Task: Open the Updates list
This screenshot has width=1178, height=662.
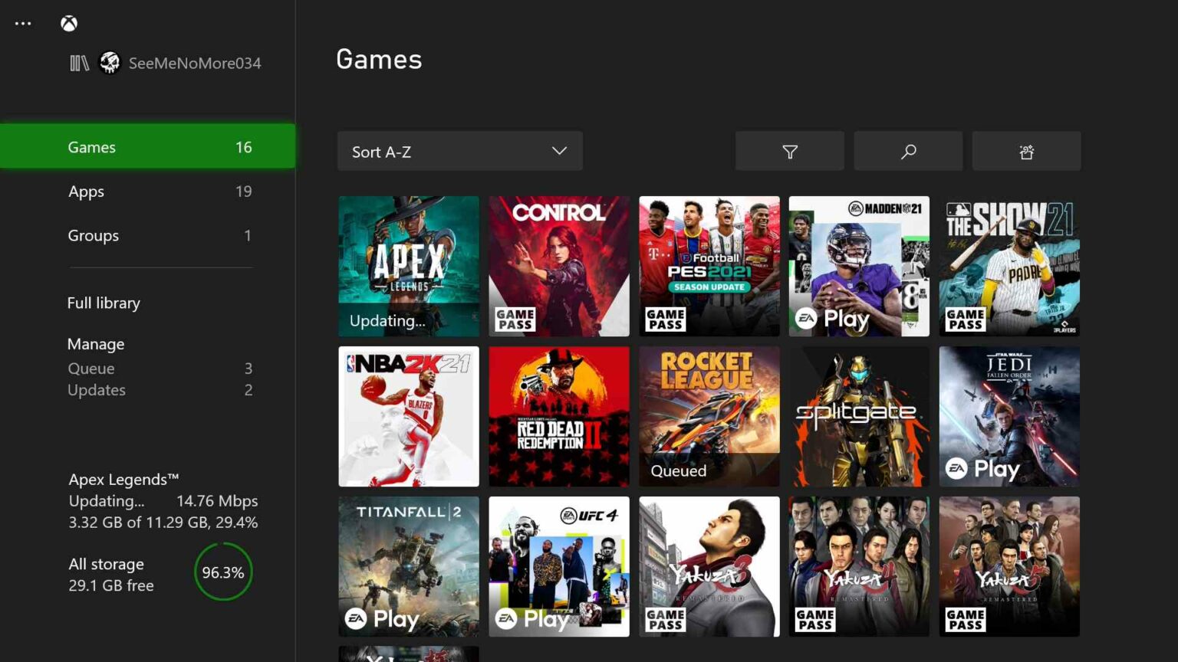Action: (x=97, y=390)
